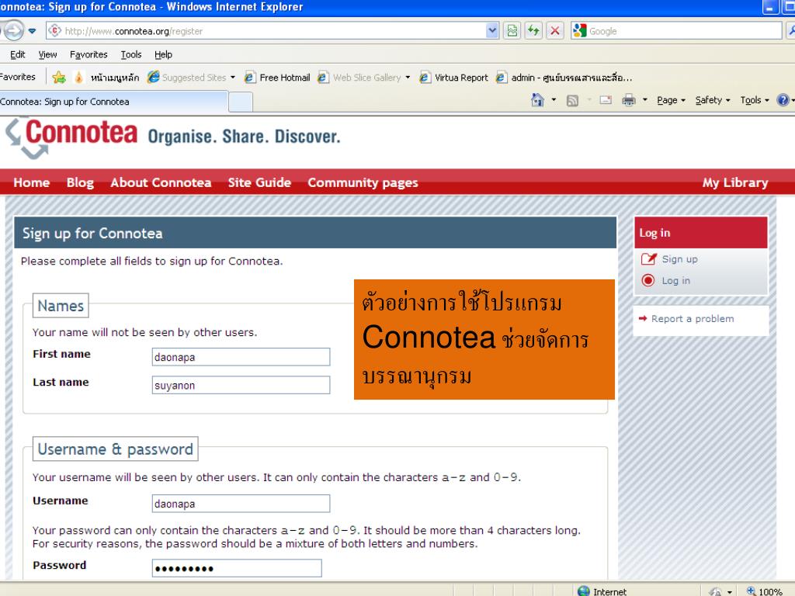Image resolution: width=795 pixels, height=596 pixels.
Task: Open the Favorites menu
Action: (x=89, y=54)
